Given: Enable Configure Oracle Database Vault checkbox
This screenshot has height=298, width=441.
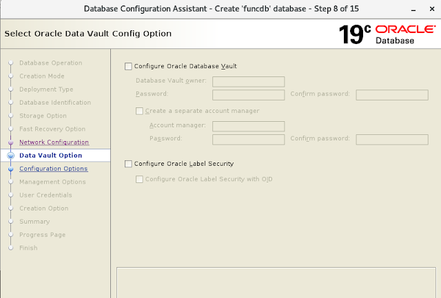Looking at the screenshot, I should (128, 66).
